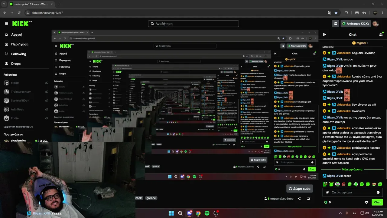
Task: Click the mg079 pinned gifter name
Action: 361,43
